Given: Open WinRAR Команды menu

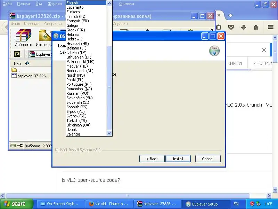Looking at the screenshot, I should coord(32,24).
